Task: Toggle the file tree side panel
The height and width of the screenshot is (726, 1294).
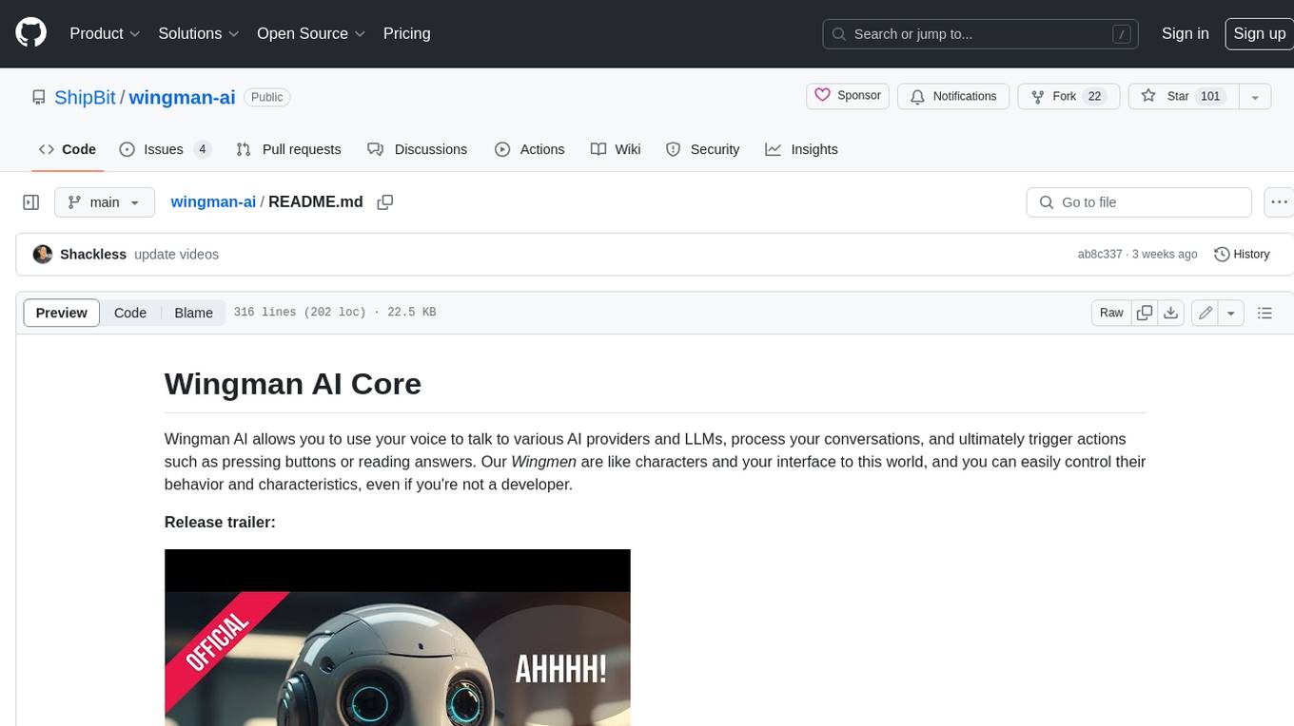Action: click(31, 202)
